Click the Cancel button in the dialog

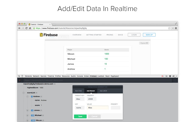pyautogui.click(x=94, y=117)
